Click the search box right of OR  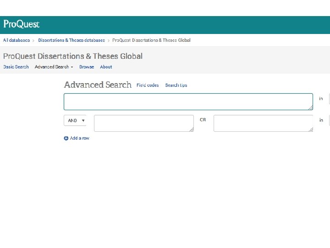(x=263, y=124)
